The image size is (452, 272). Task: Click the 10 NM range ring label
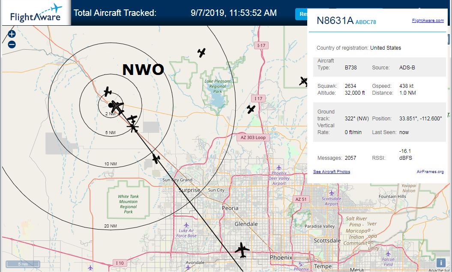[111, 164]
